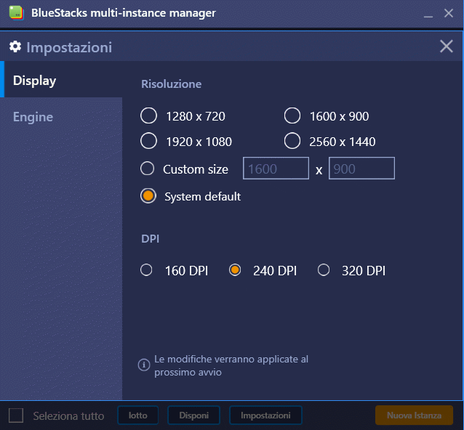Screen dimensions: 464x430
Task: Close the Impostazioni settings panel
Action: pyautogui.click(x=447, y=46)
